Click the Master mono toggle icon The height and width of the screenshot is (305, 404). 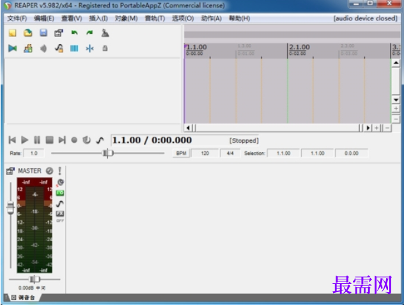49,171
